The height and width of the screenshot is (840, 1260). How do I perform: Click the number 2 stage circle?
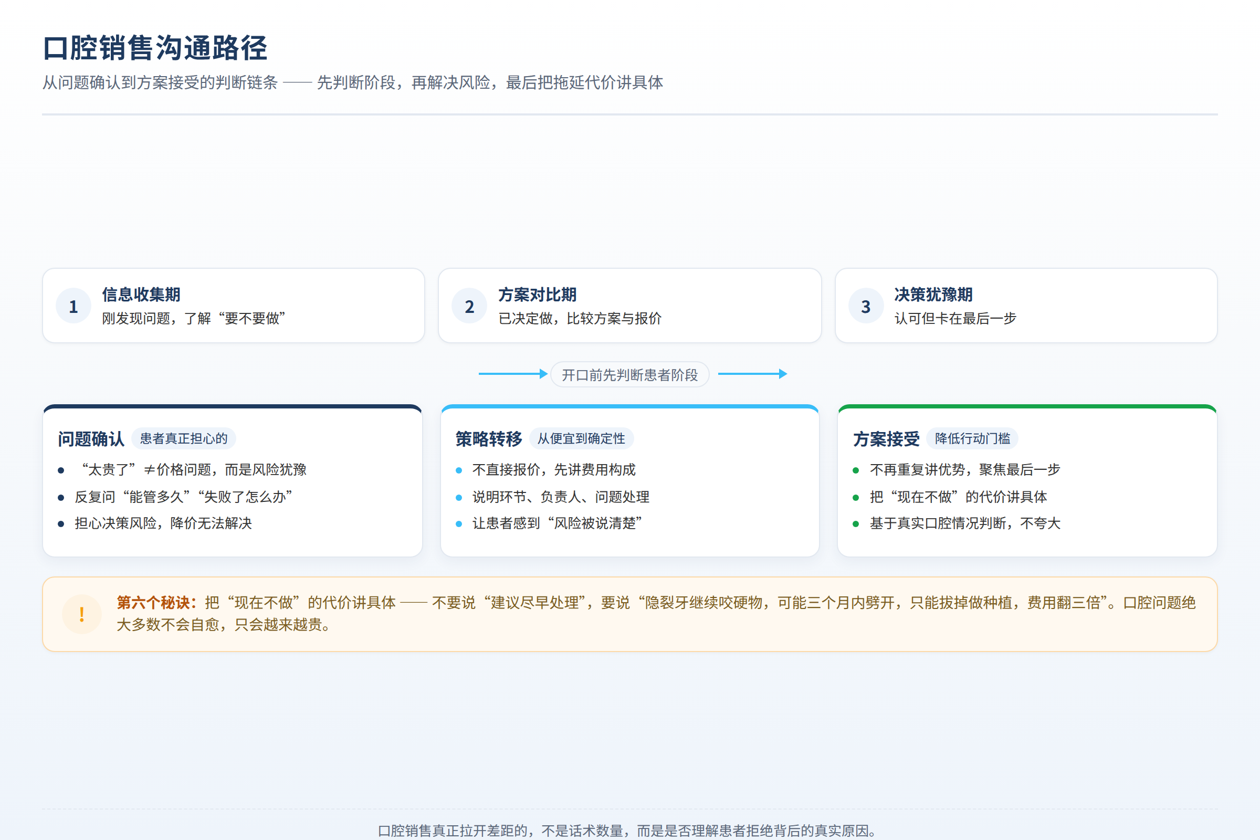click(469, 306)
